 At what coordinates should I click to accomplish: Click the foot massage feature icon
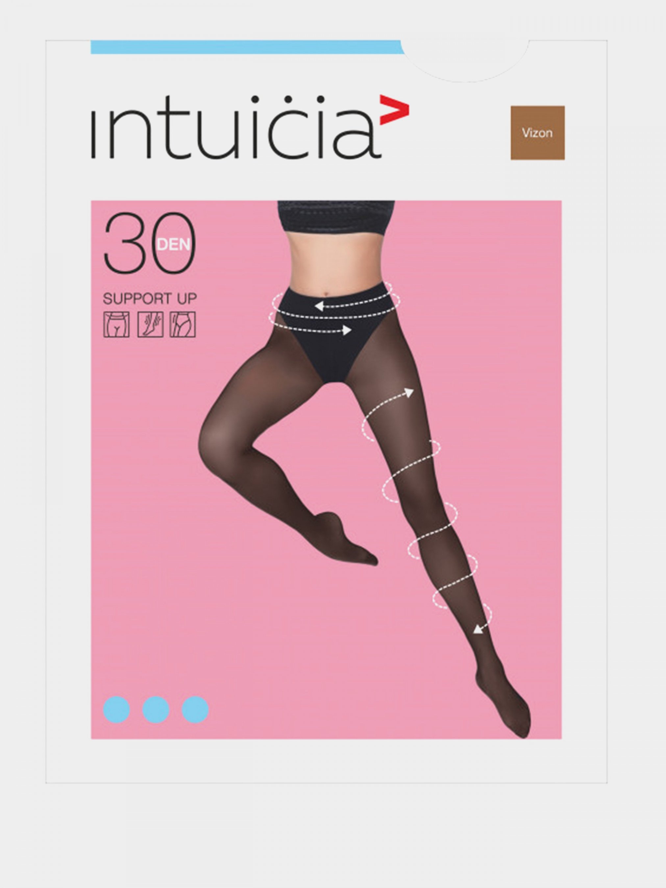click(x=151, y=324)
